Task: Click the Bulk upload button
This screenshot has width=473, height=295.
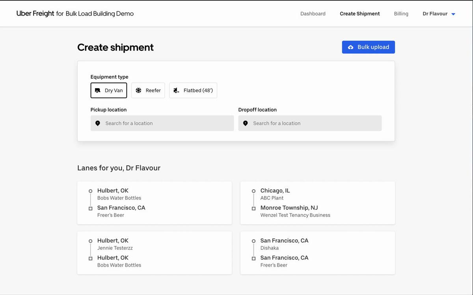Action: (369, 47)
